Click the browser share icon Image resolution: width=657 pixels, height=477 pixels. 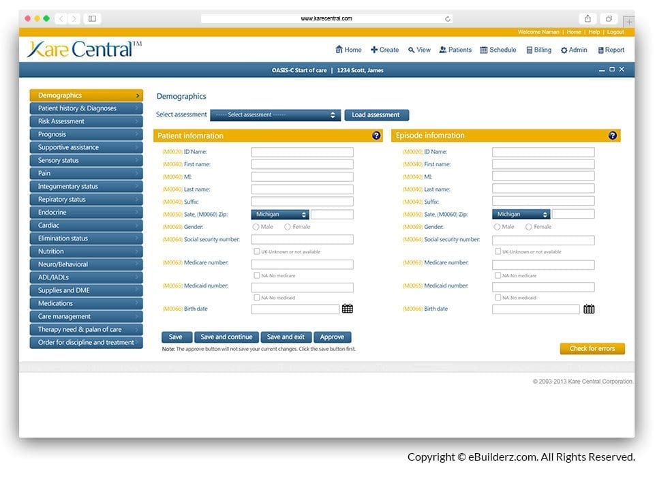[587, 18]
